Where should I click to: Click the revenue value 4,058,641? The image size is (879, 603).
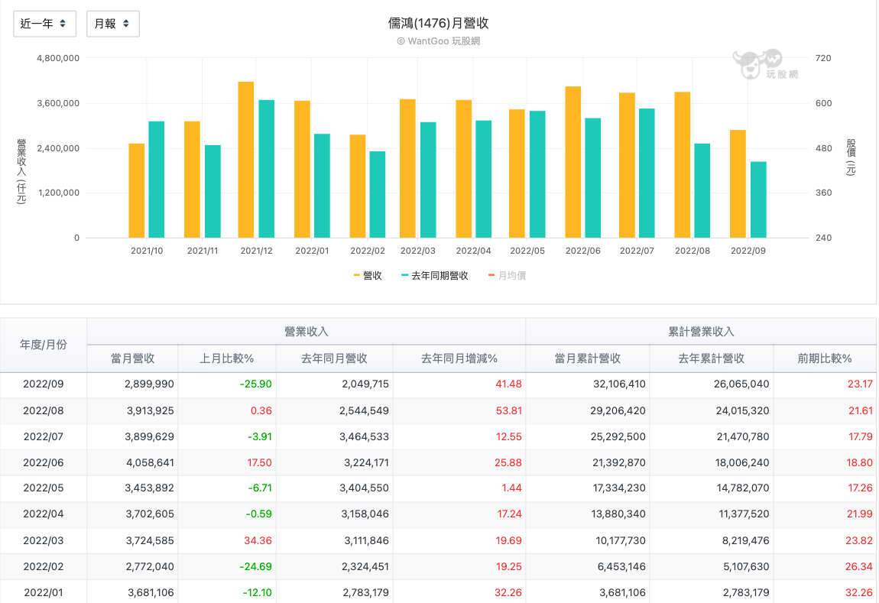tap(151, 463)
